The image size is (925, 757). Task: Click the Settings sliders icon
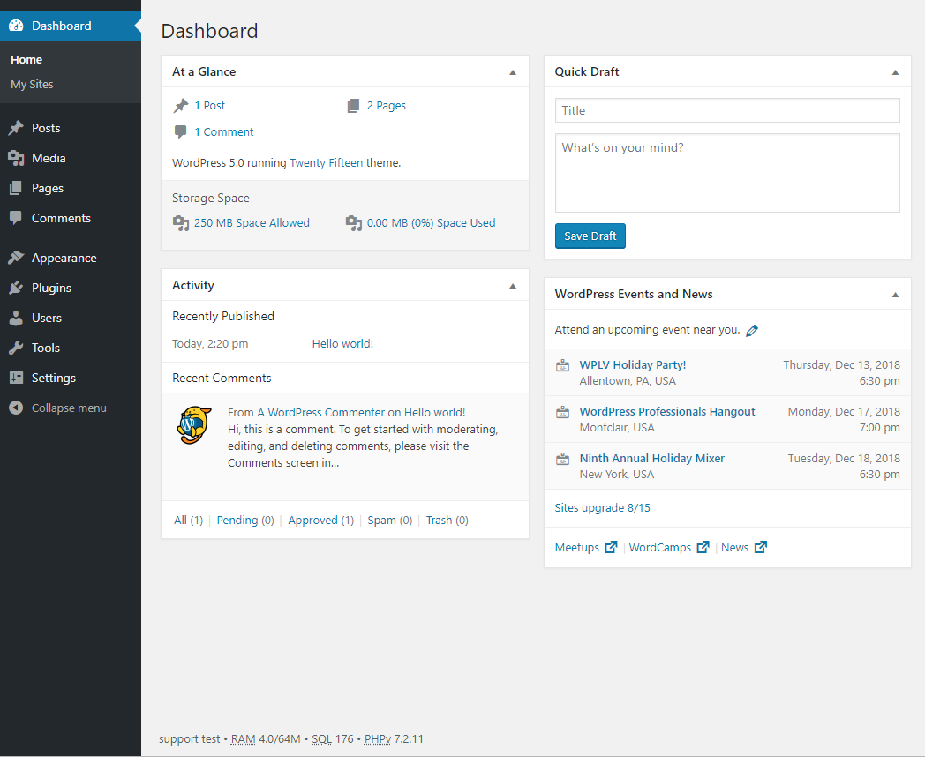tap(16, 378)
